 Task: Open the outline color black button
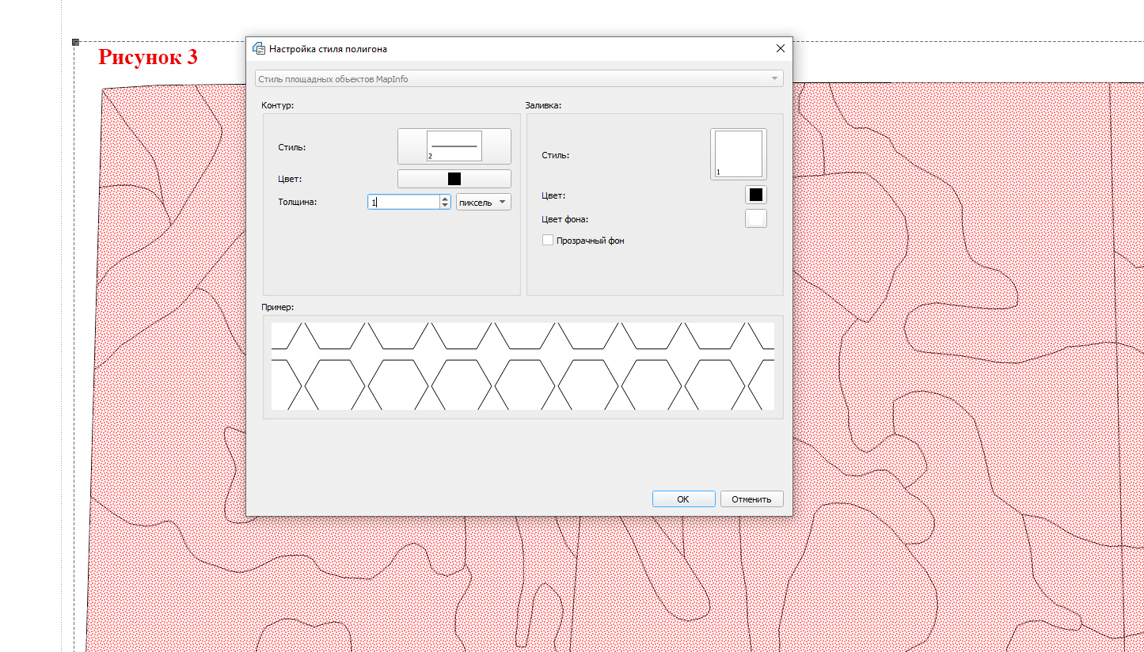pyautogui.click(x=454, y=179)
